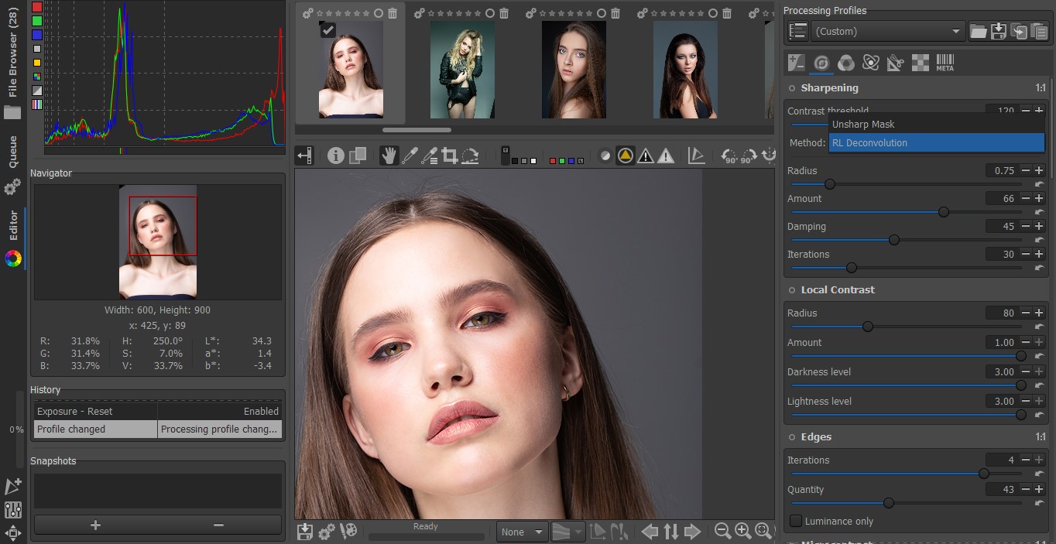Save current image with disk icon
Image resolution: width=1056 pixels, height=544 pixels.
305,532
